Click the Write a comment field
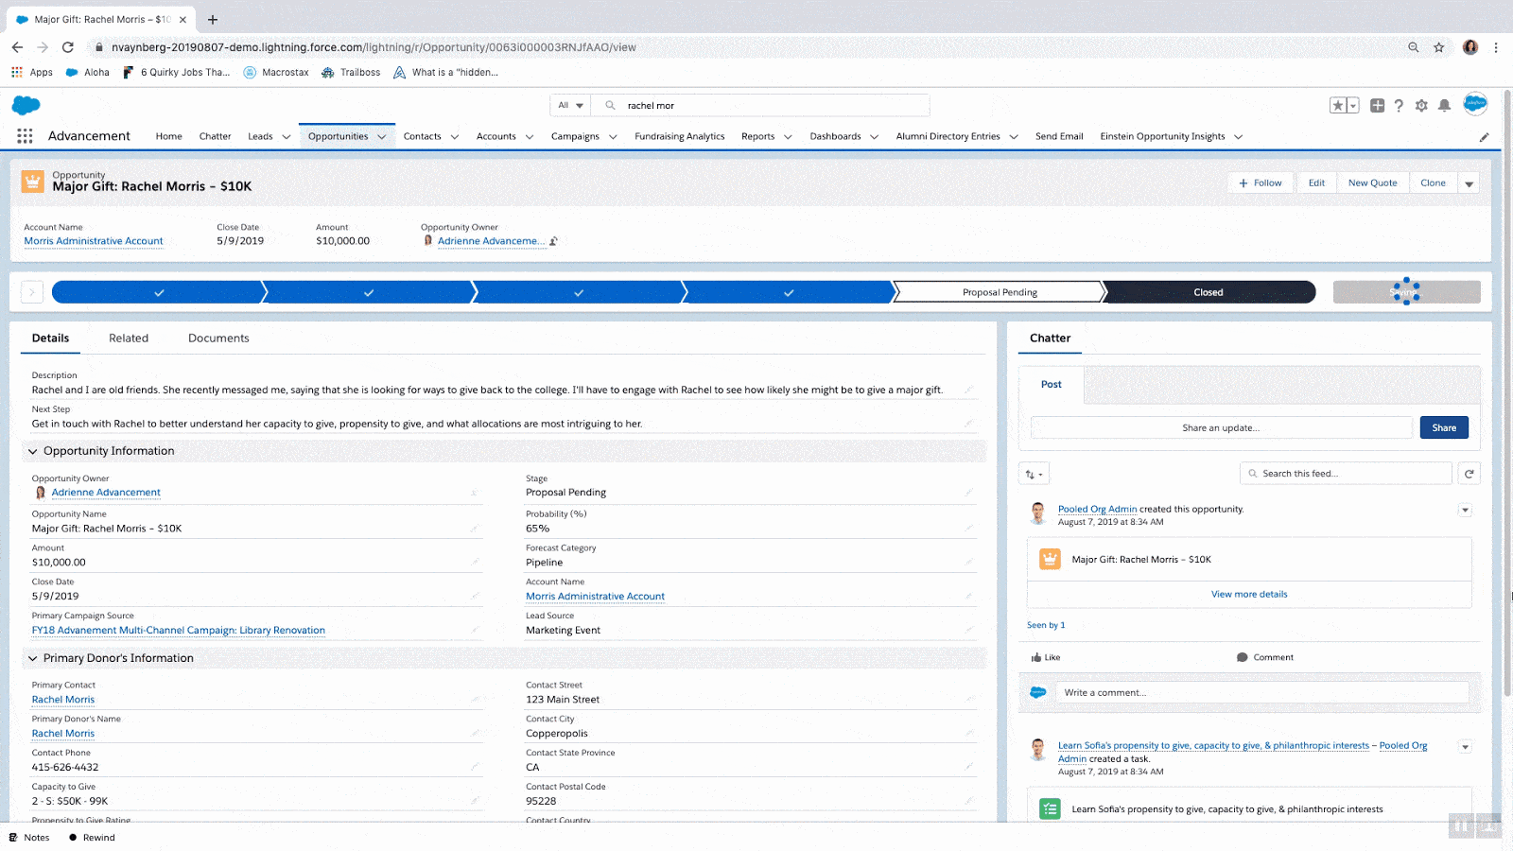 point(1261,693)
